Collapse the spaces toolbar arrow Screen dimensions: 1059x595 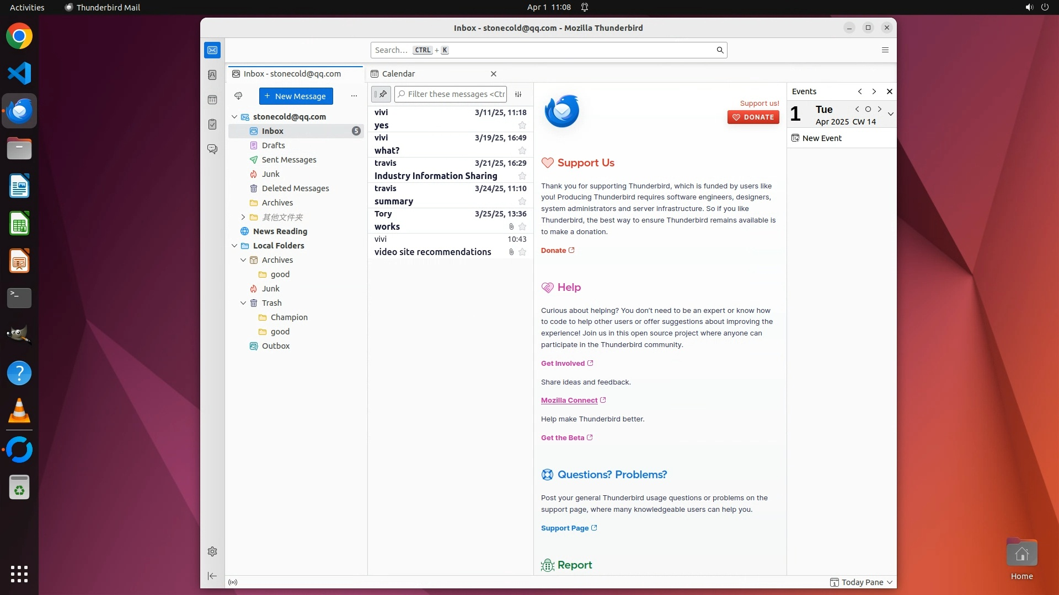pyautogui.click(x=212, y=576)
